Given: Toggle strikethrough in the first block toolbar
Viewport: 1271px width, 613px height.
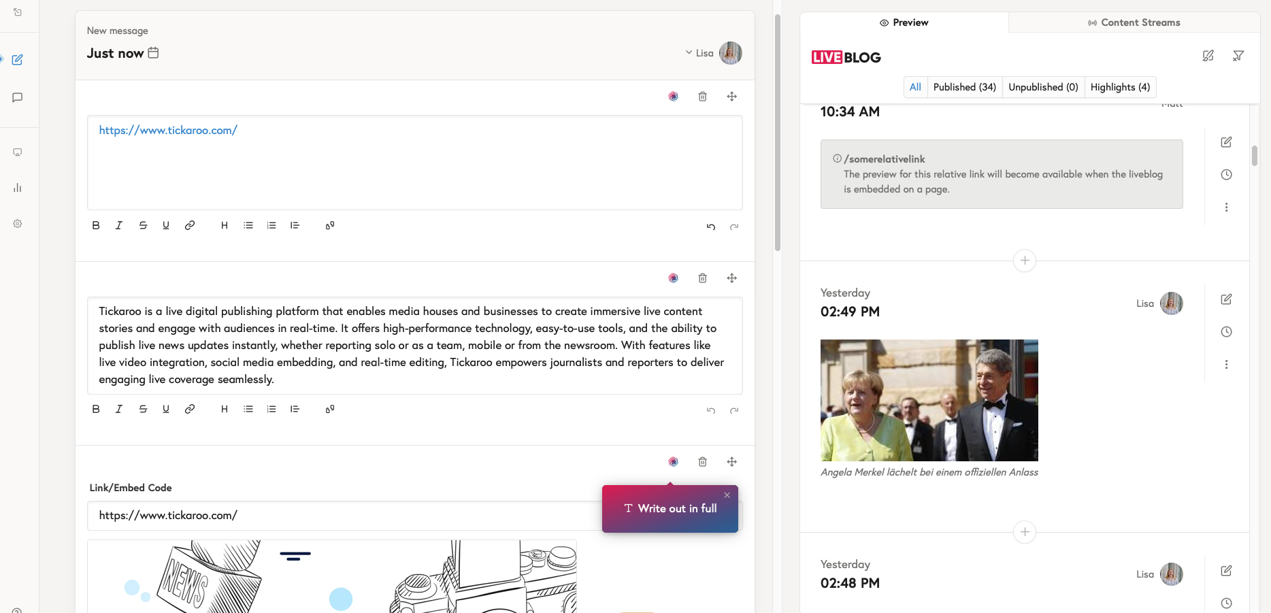Looking at the screenshot, I should pos(143,225).
